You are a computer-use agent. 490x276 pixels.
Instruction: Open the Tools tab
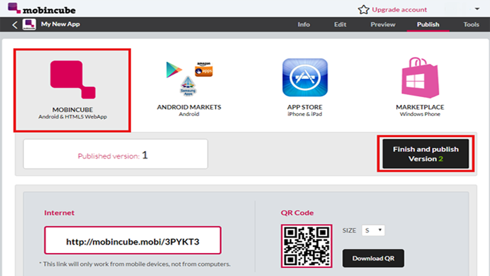tap(471, 25)
